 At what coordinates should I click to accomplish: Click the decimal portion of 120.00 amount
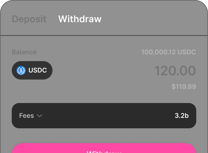tap(188, 71)
